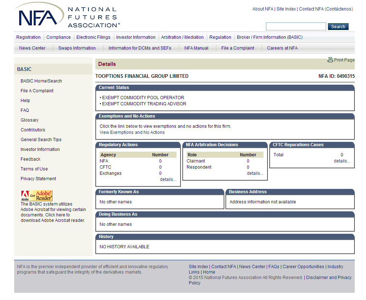Open the top Investor Information menu

click(x=136, y=37)
